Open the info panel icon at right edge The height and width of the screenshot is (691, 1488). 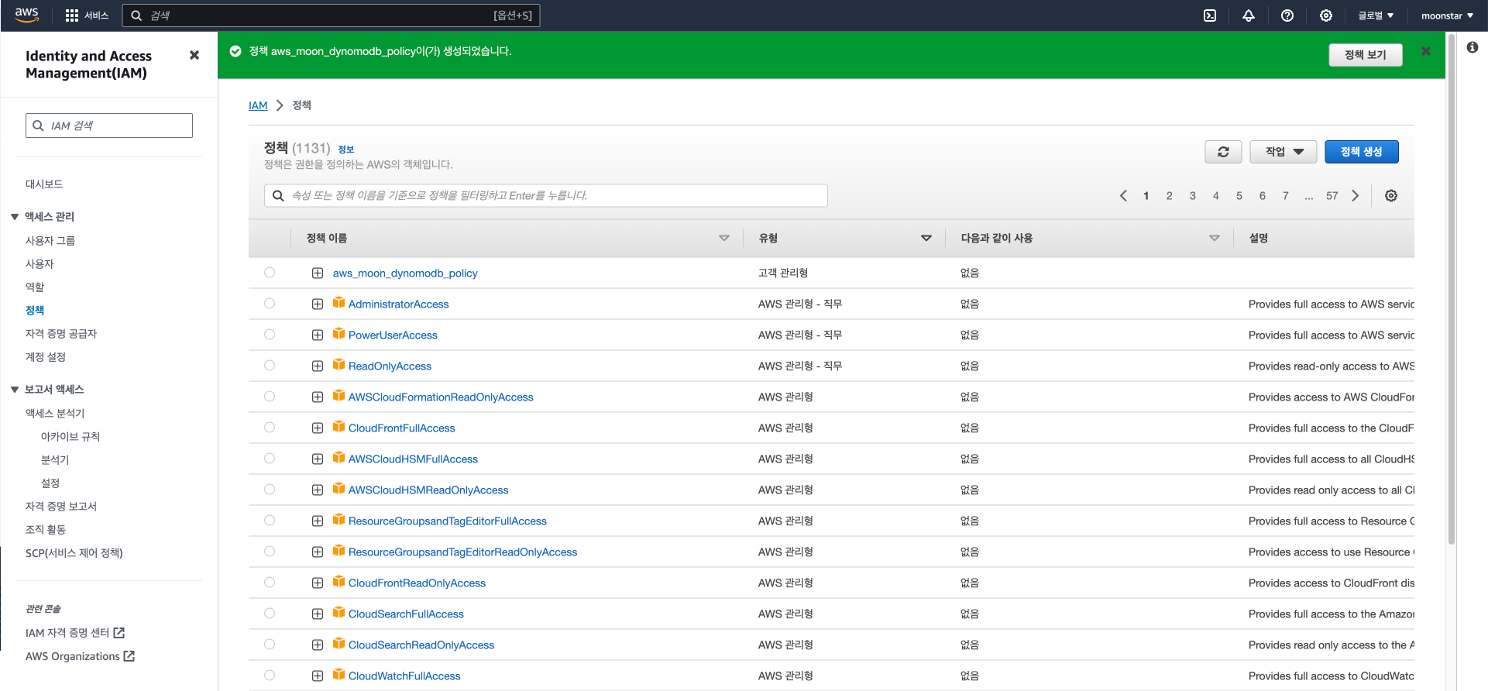(x=1473, y=47)
